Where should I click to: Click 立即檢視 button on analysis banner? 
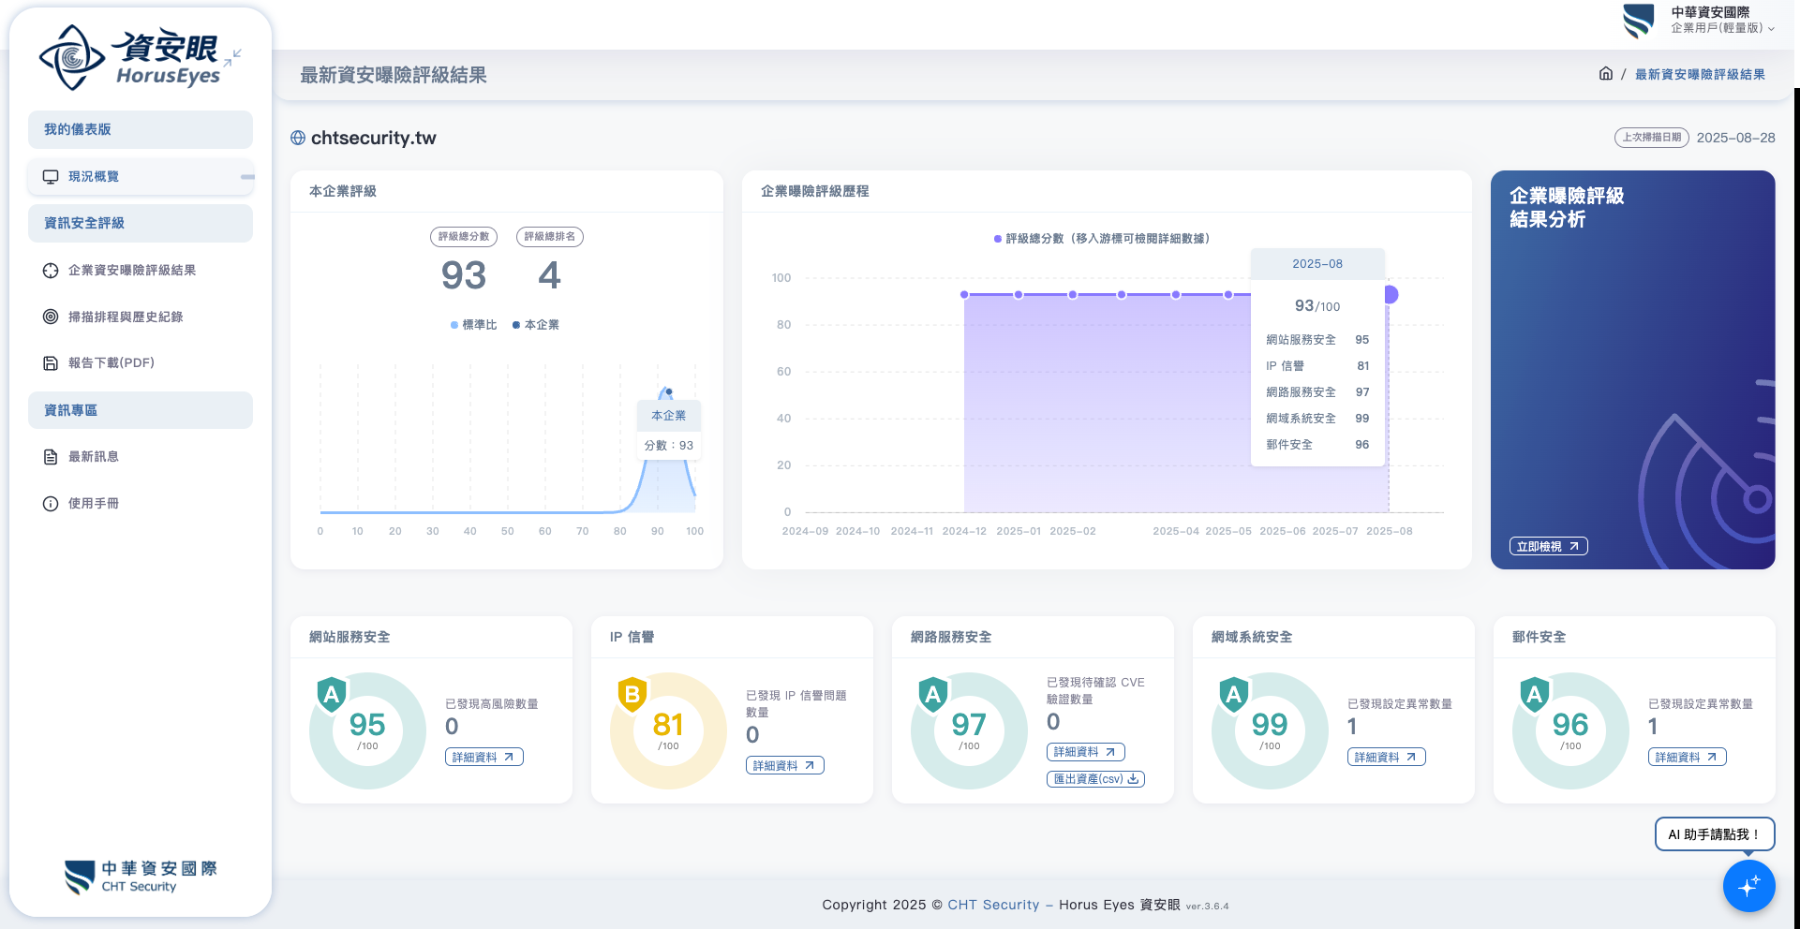click(1548, 547)
